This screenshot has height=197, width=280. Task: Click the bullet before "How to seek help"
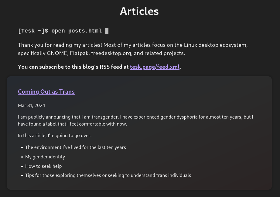[x=22, y=167]
